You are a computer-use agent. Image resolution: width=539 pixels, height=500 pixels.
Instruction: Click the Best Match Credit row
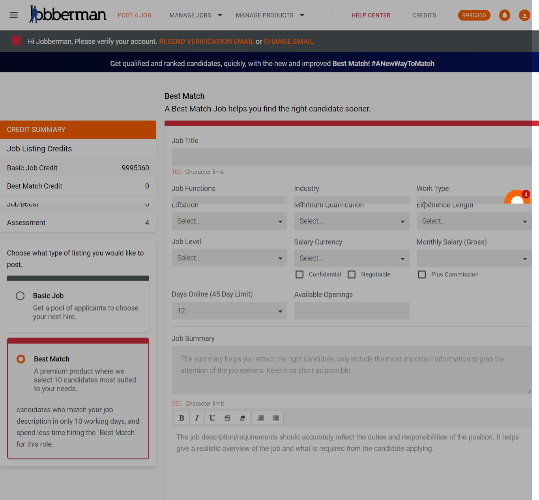coord(78,186)
